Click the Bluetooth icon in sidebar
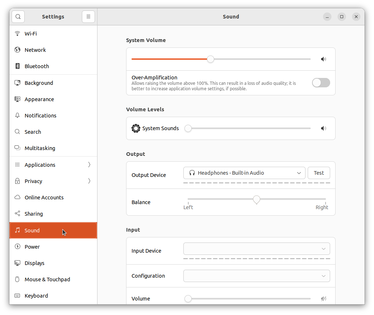The image size is (374, 315). coord(17,66)
